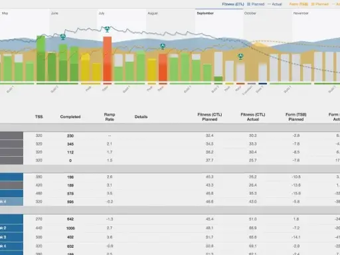Click the Completed value 1008

[70, 228]
